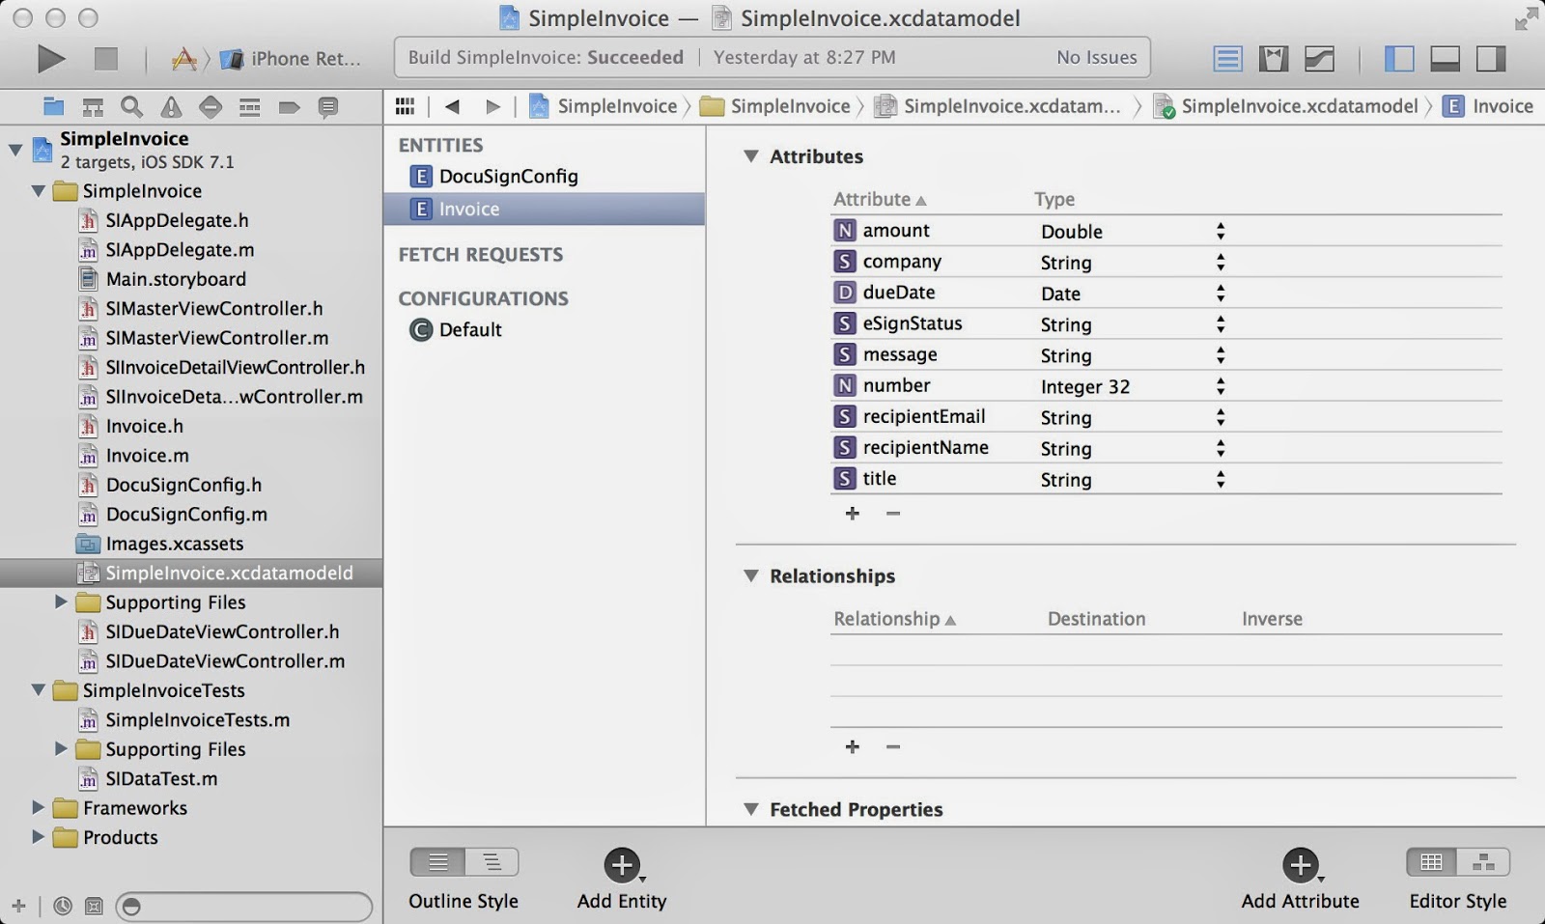Open SIDueDateViewController.h file

(222, 631)
